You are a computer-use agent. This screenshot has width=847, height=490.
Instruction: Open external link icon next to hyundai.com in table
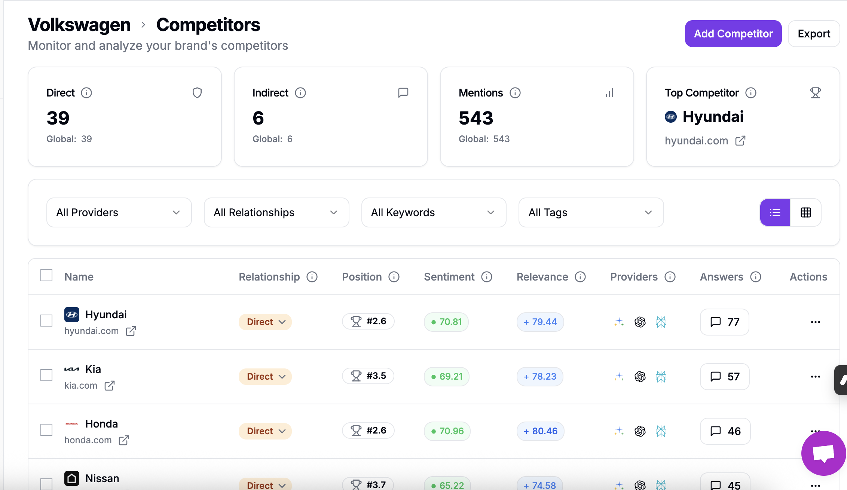click(131, 331)
